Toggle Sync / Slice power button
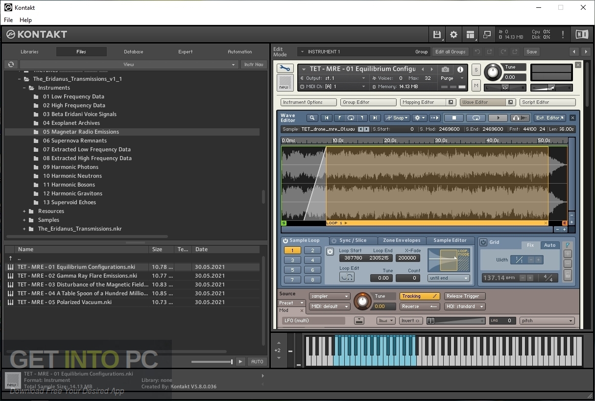This screenshot has width=595, height=401. coord(334,240)
